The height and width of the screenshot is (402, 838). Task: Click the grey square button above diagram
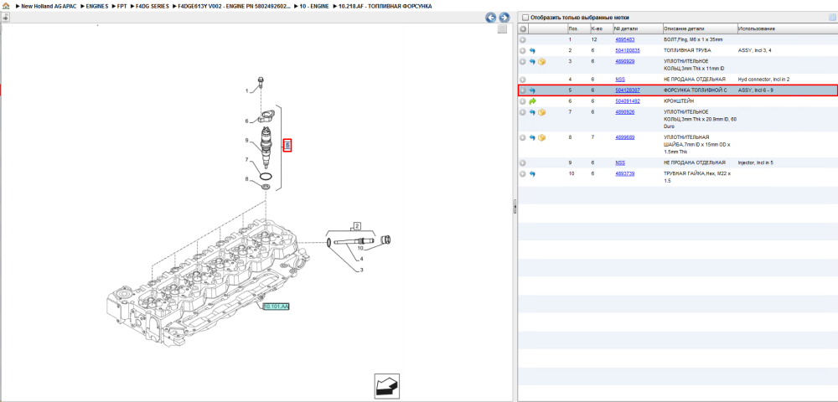click(x=502, y=29)
